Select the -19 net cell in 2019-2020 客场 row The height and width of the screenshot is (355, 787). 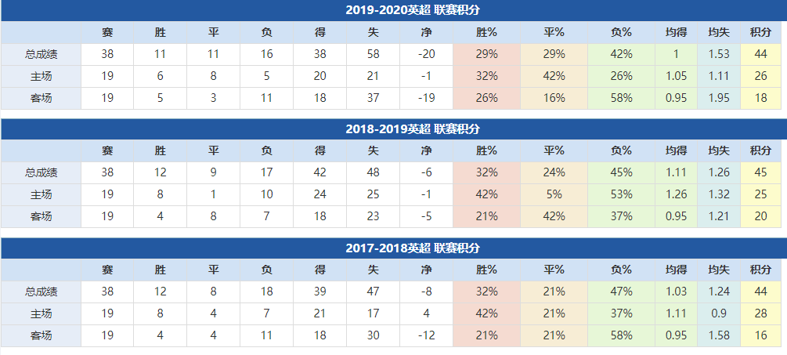pos(426,98)
